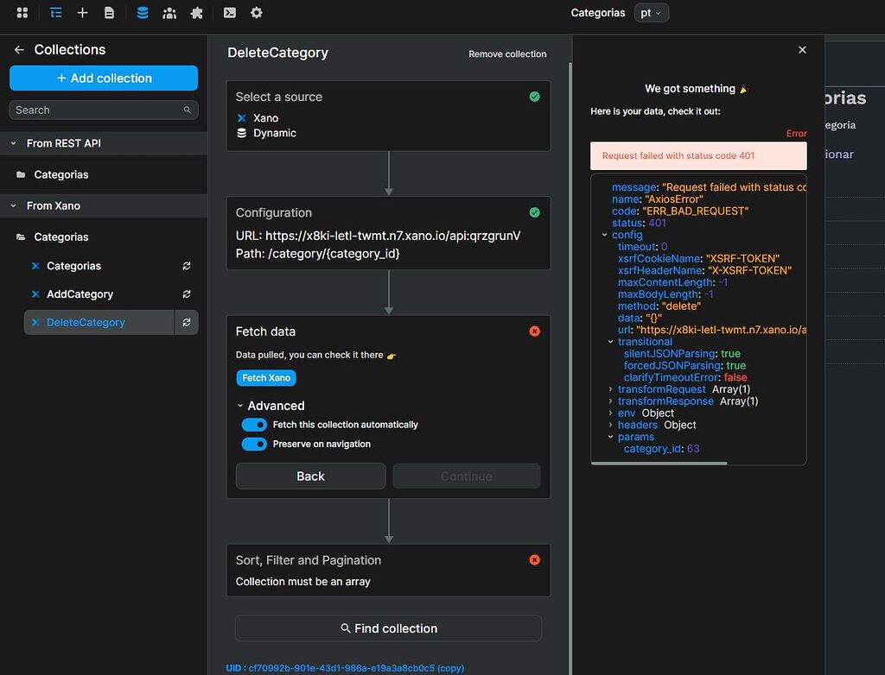Select the page tree navigator icon

coord(57,13)
